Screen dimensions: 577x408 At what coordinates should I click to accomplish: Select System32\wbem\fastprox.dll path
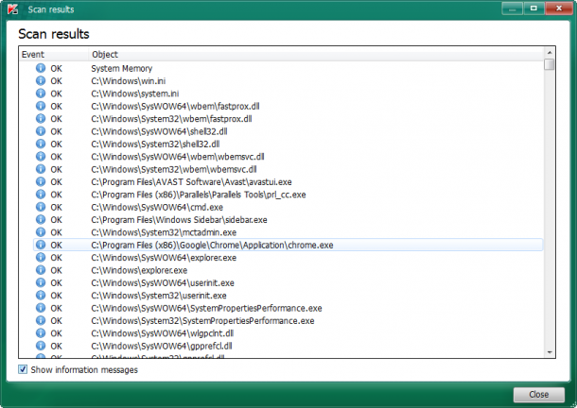point(171,119)
